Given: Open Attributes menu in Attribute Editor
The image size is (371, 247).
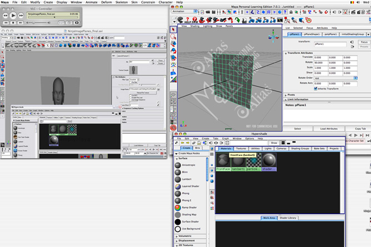Looking at the screenshot, I should click(x=322, y=28).
